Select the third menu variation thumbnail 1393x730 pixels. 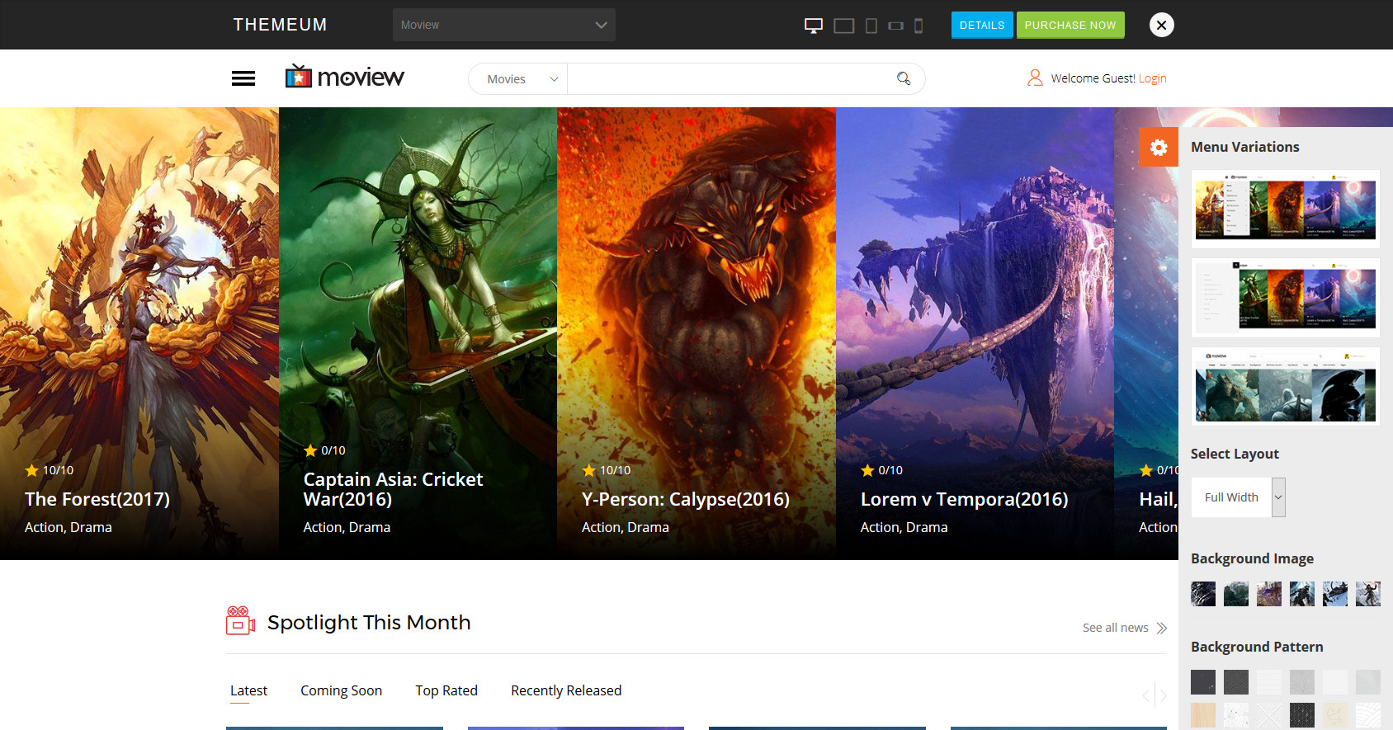1285,386
